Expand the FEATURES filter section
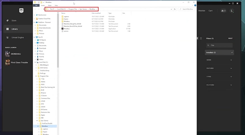Screen dimensions: 245x135 coord(219,68)
